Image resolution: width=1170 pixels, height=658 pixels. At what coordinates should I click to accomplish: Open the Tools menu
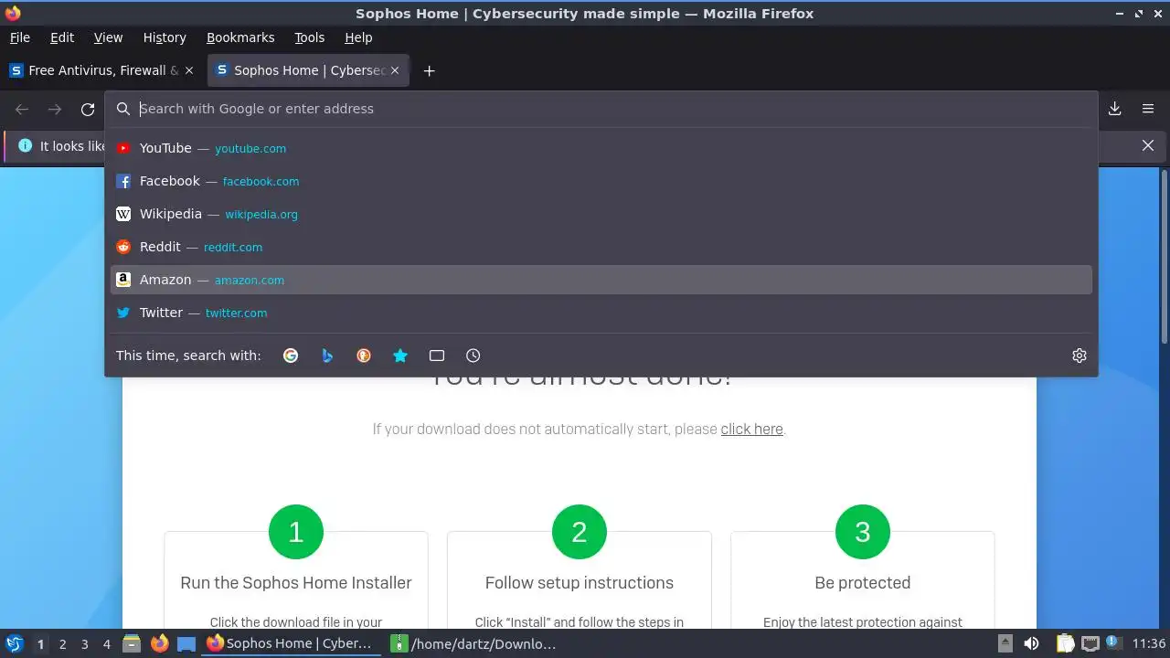[309, 37]
